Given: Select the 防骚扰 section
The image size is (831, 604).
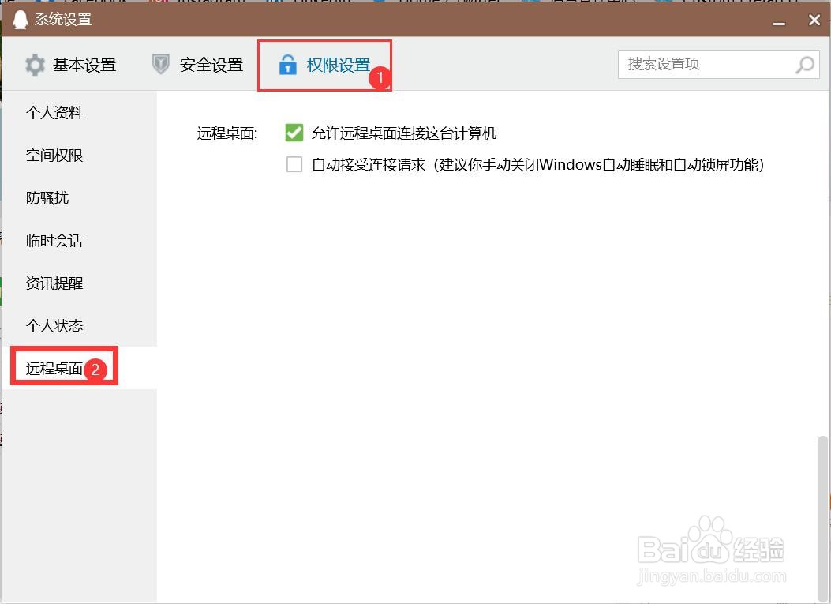Looking at the screenshot, I should click(x=49, y=197).
